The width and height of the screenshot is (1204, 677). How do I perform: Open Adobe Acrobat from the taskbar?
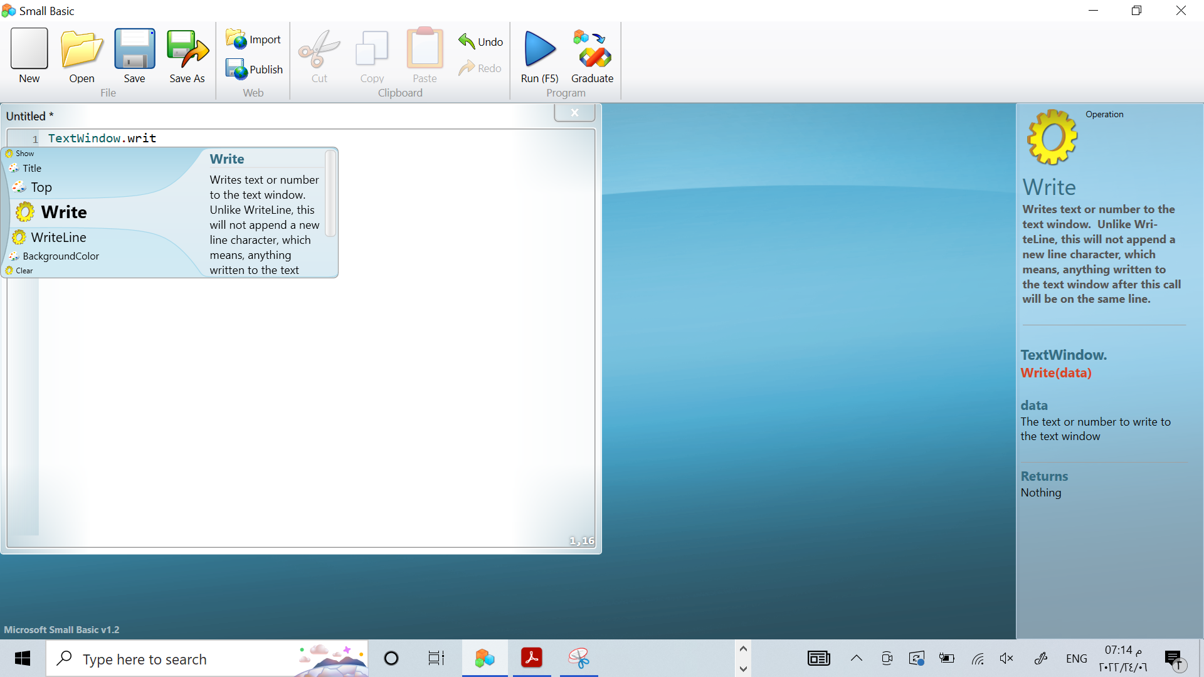pos(532,658)
